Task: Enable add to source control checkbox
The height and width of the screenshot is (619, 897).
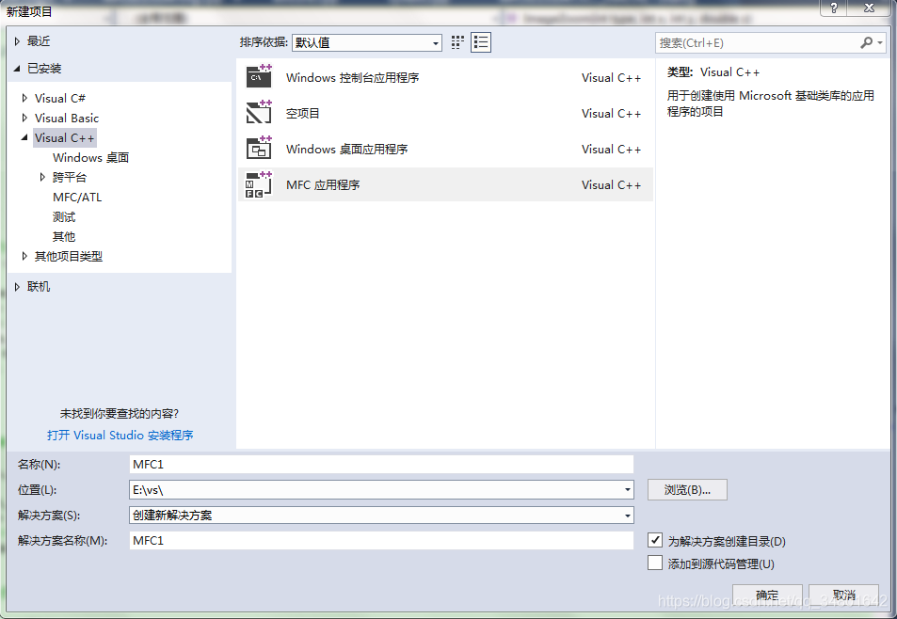Action: [655, 563]
